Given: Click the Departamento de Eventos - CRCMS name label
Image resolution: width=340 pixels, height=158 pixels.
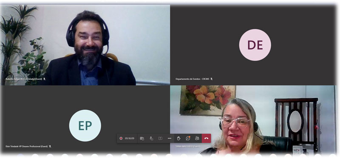Looking at the screenshot, I should tap(193, 79).
